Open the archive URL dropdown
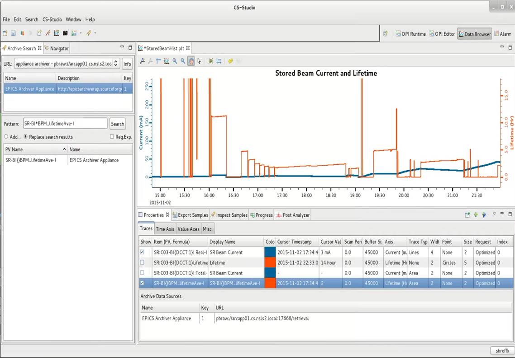Image resolution: width=515 pixels, height=358 pixels. (x=115, y=64)
